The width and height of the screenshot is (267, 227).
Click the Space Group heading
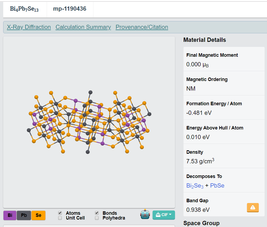pyautogui.click(x=201, y=223)
